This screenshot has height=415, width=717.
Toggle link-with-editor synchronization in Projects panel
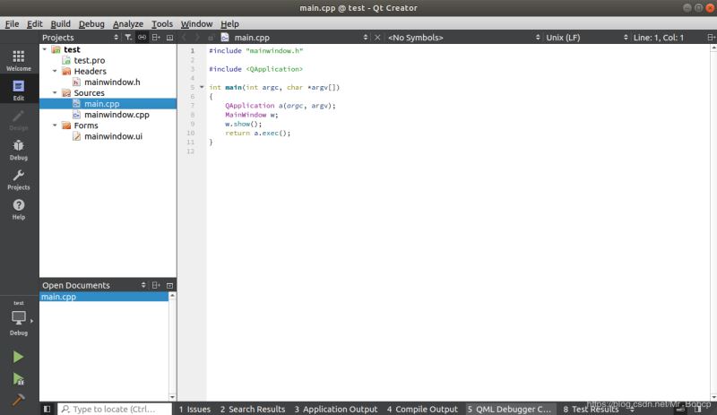pyautogui.click(x=142, y=38)
